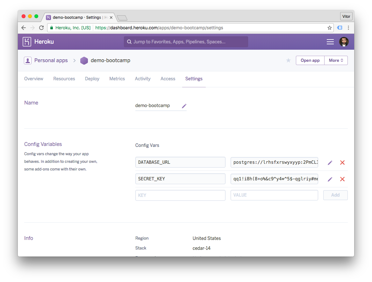Screen dimensions: 372x282
Task: Click the Heroku logo icon
Action: tap(27, 42)
